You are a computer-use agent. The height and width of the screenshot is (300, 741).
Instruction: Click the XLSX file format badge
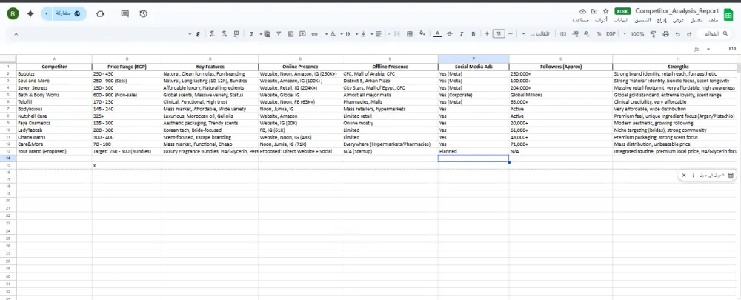pos(622,11)
